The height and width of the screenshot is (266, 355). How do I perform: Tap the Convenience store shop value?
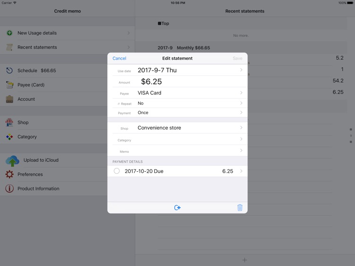click(159, 128)
